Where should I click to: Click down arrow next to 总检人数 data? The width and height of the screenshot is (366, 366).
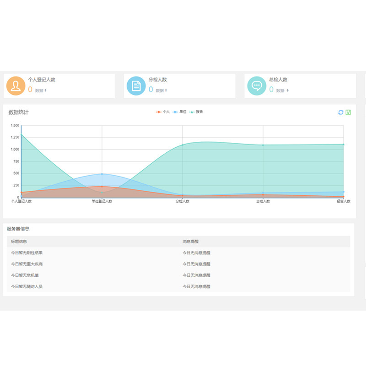(x=288, y=90)
